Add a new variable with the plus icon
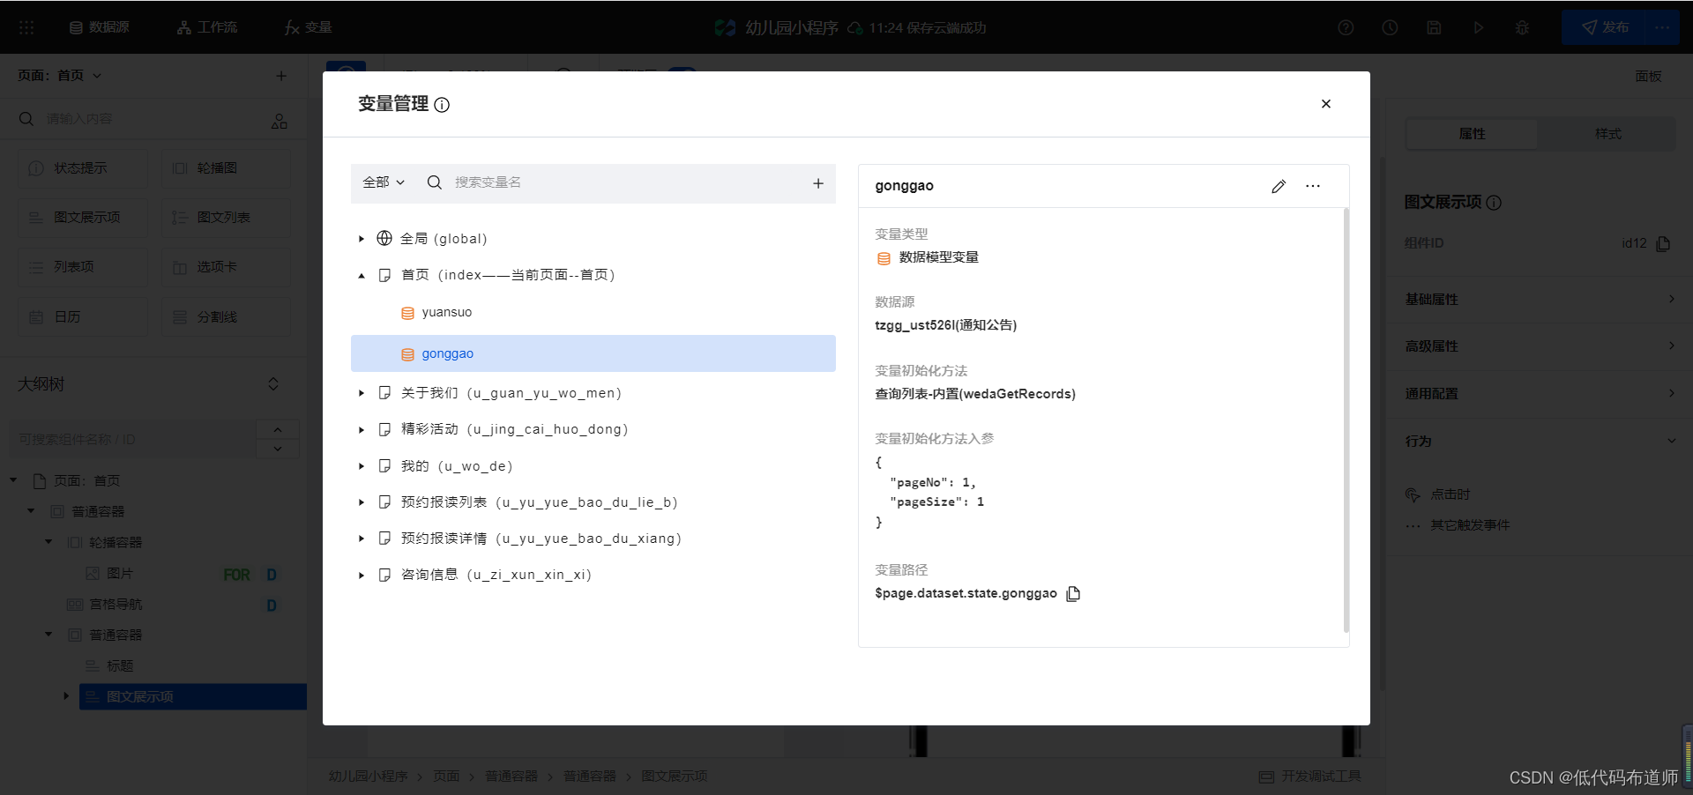Viewport: 1693px width, 795px height. point(817,182)
